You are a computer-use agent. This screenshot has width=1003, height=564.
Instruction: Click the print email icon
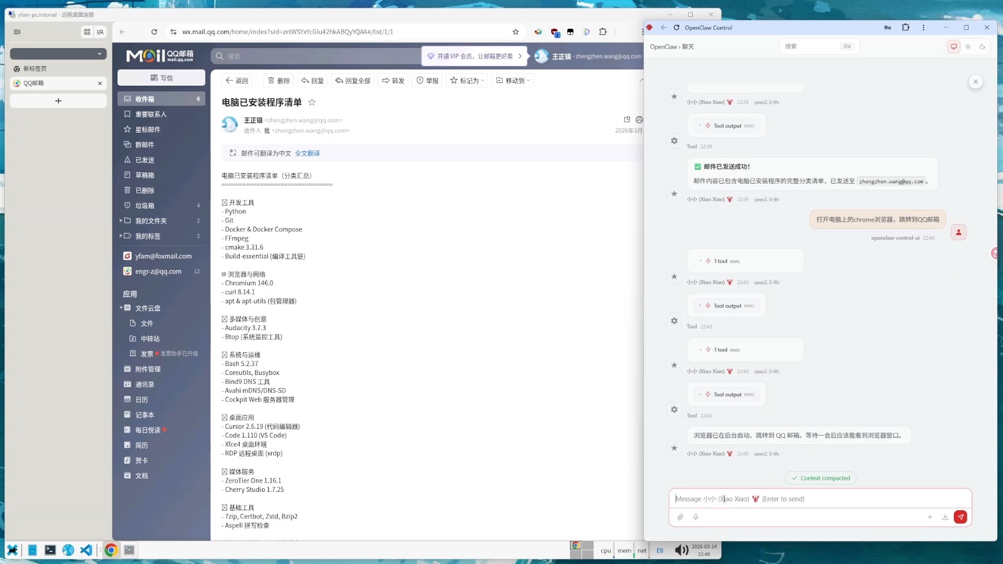click(x=639, y=120)
